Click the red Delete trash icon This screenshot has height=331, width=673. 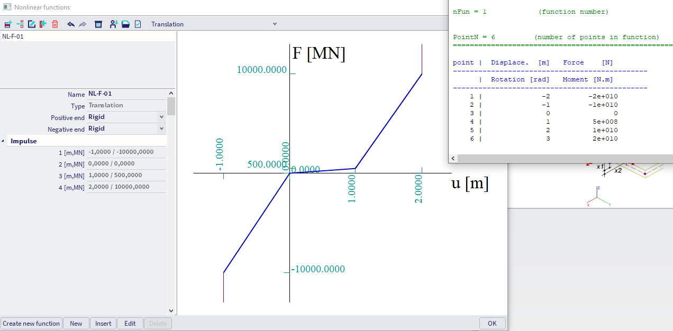click(55, 24)
